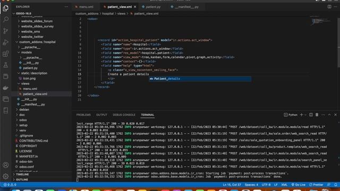Split the terminal panel
This screenshot has width=340, height=191.
(x=311, y=115)
